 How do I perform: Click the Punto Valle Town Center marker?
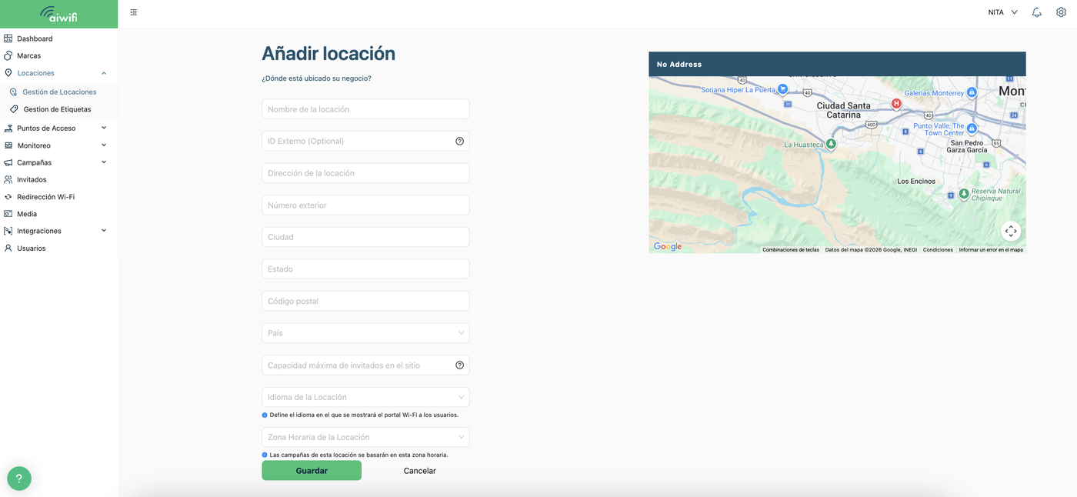[972, 128]
